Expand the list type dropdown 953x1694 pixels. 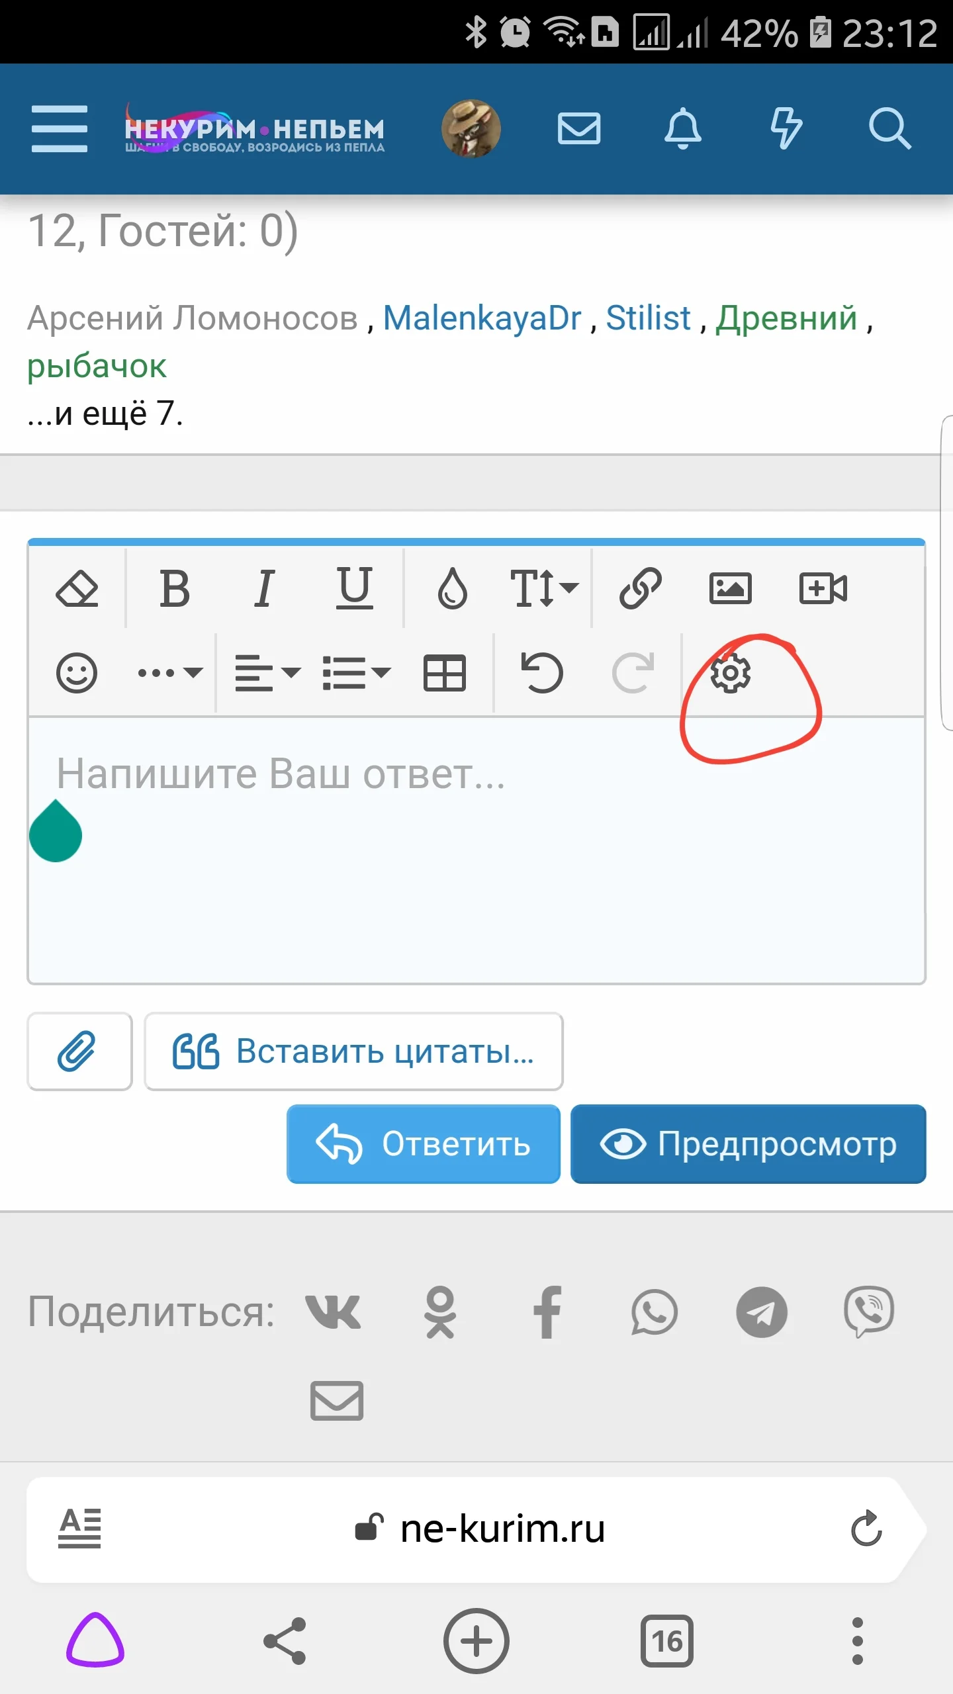[x=356, y=673]
